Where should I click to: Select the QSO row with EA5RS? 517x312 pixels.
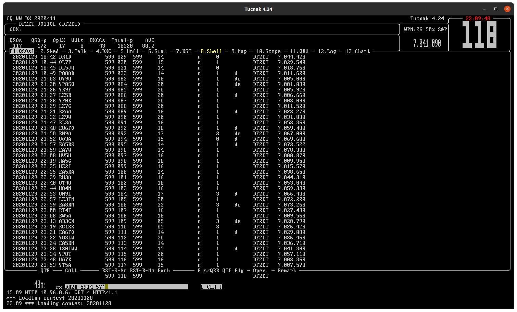pyautogui.click(x=159, y=145)
